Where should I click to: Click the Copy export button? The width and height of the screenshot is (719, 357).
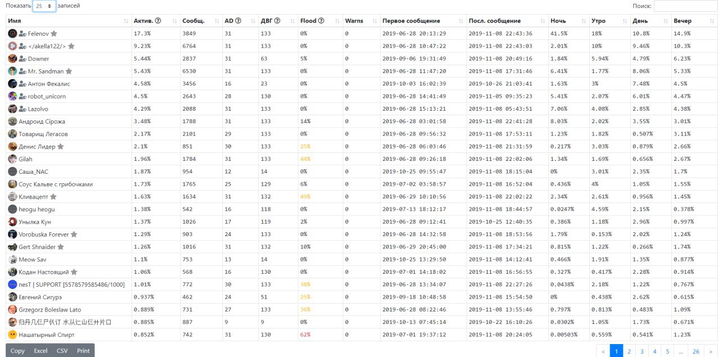tap(17, 350)
